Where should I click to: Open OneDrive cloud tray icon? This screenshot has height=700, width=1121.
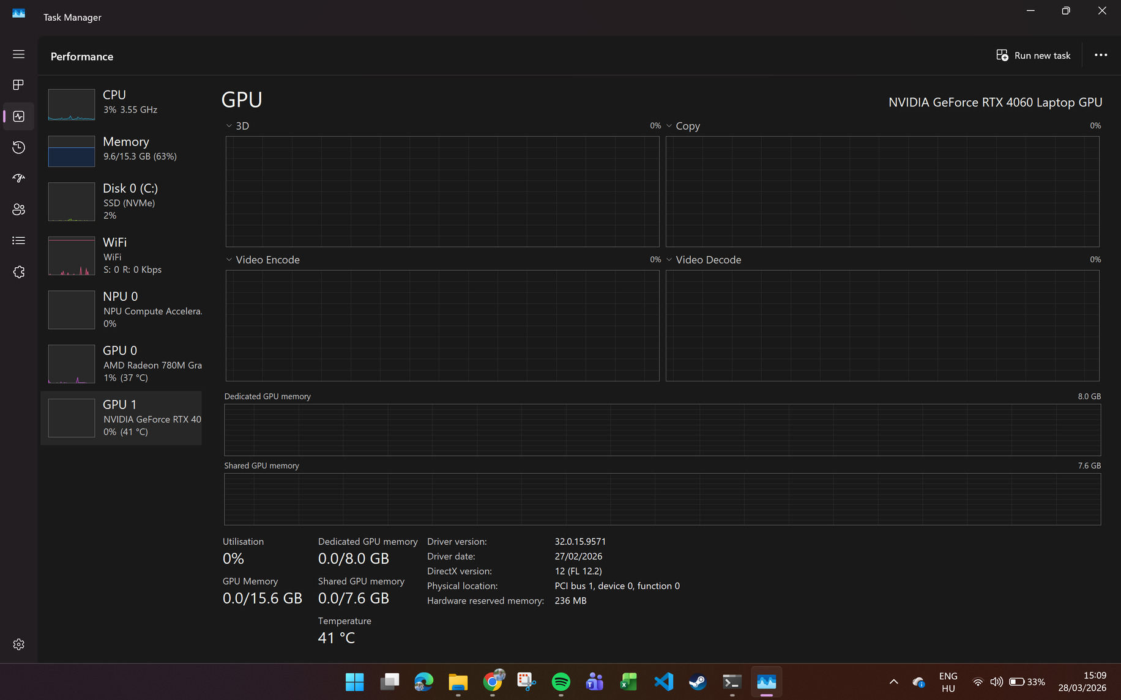tap(918, 682)
